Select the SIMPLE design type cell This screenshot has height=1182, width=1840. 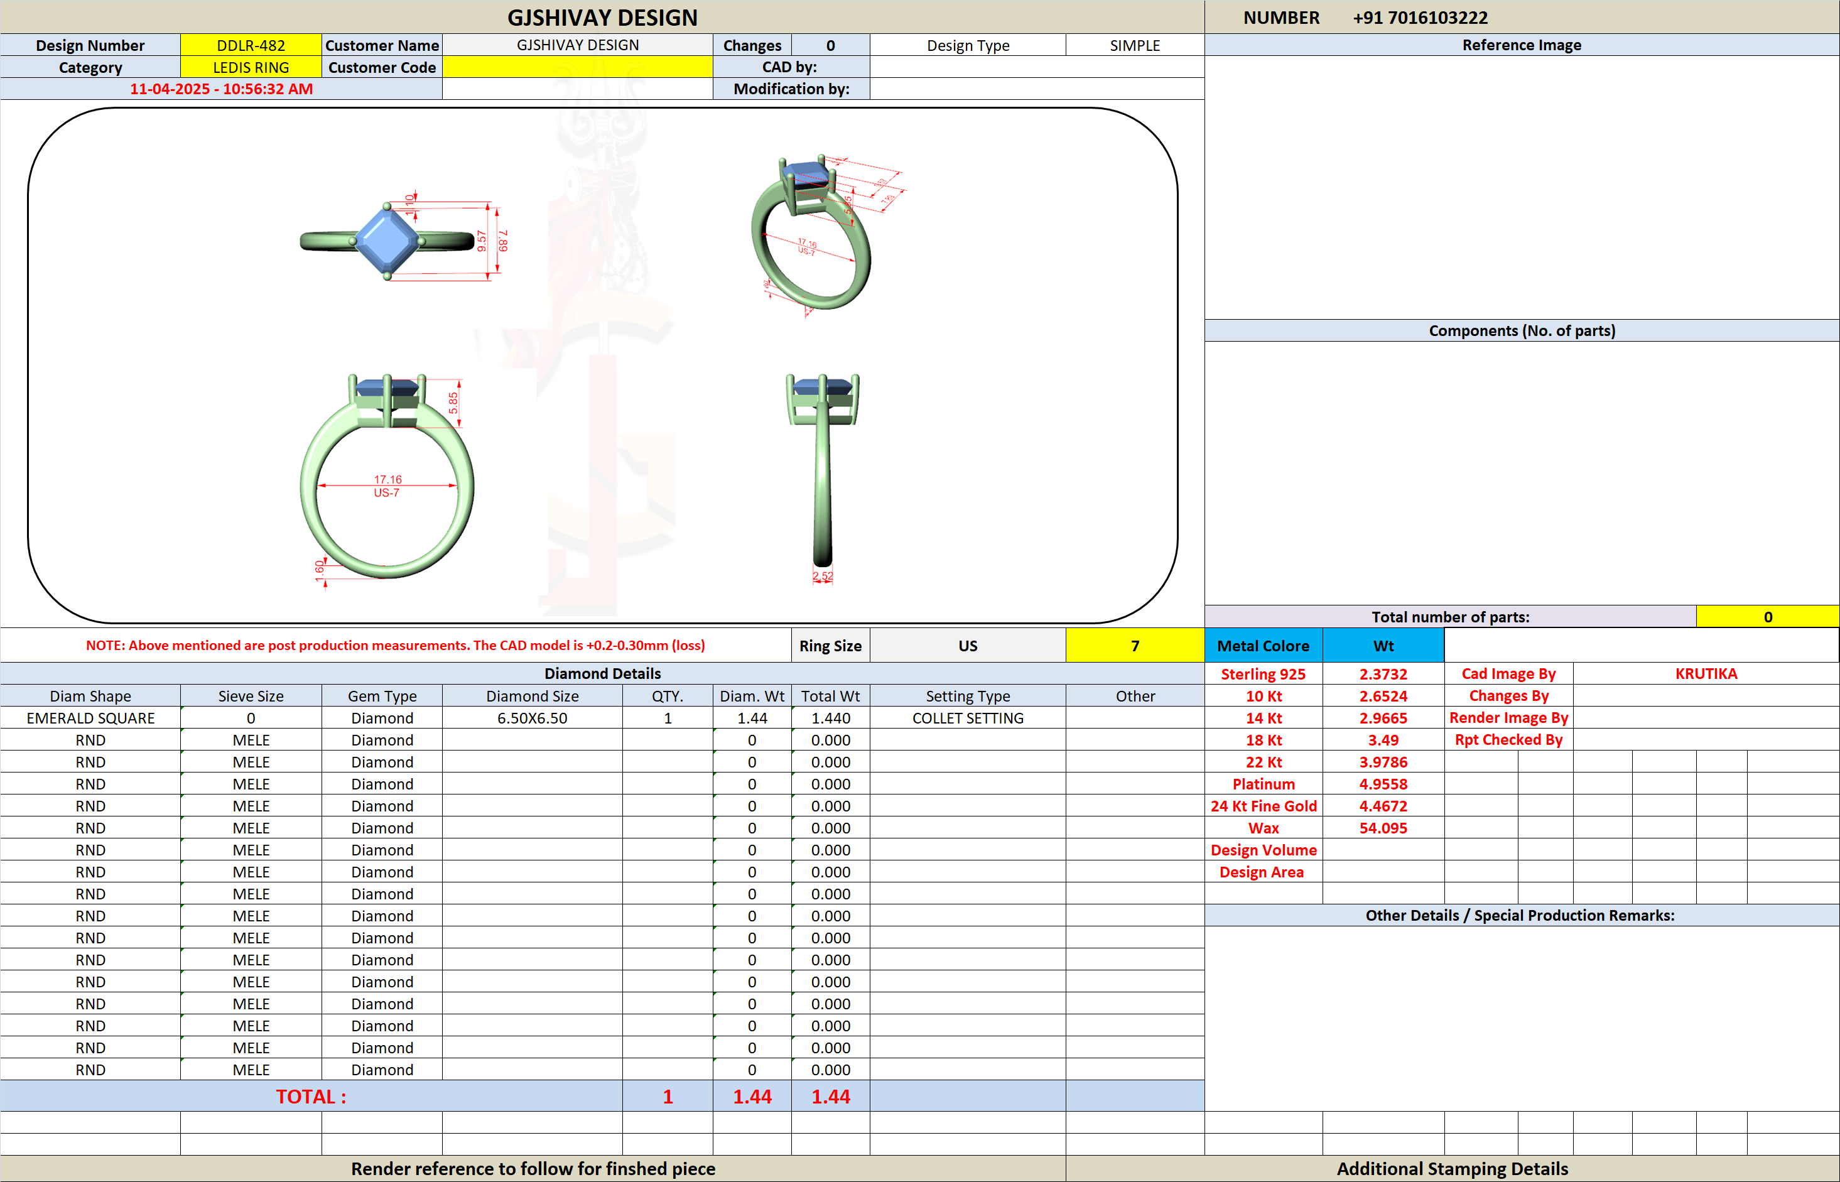(1135, 45)
